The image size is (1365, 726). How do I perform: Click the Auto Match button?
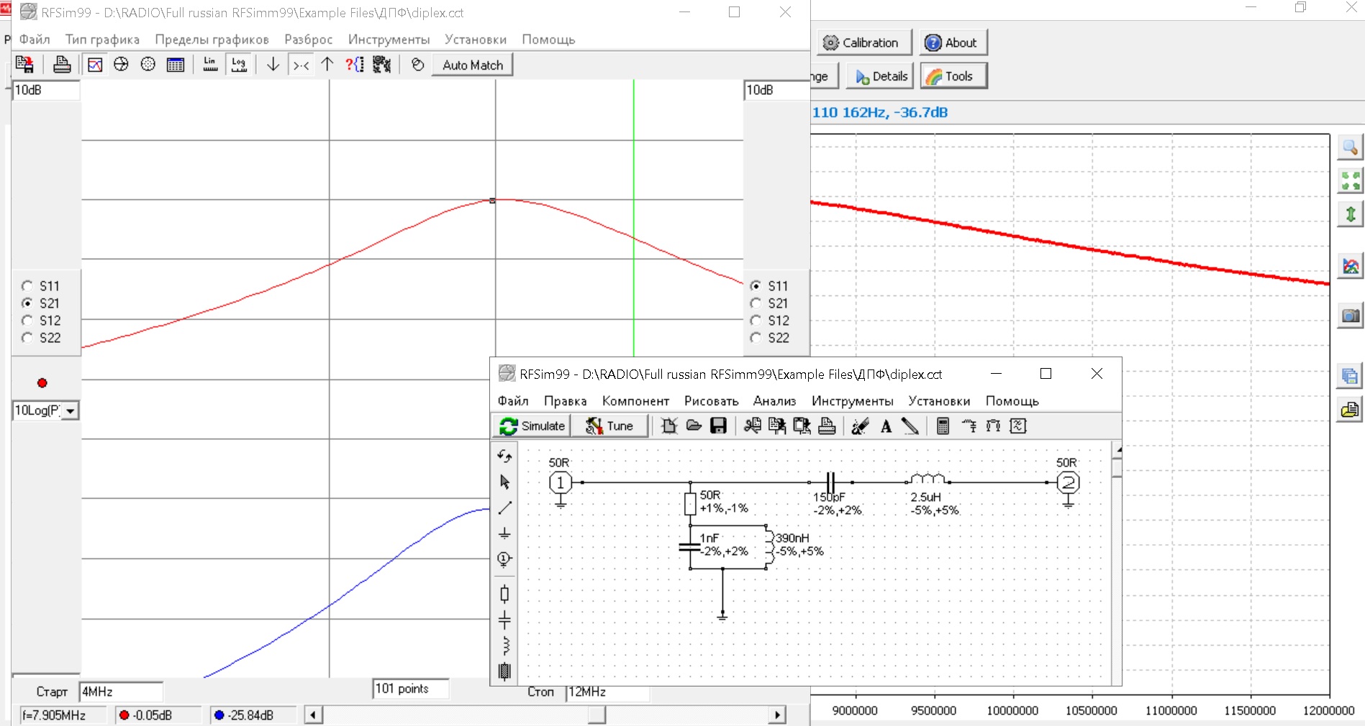coord(472,65)
